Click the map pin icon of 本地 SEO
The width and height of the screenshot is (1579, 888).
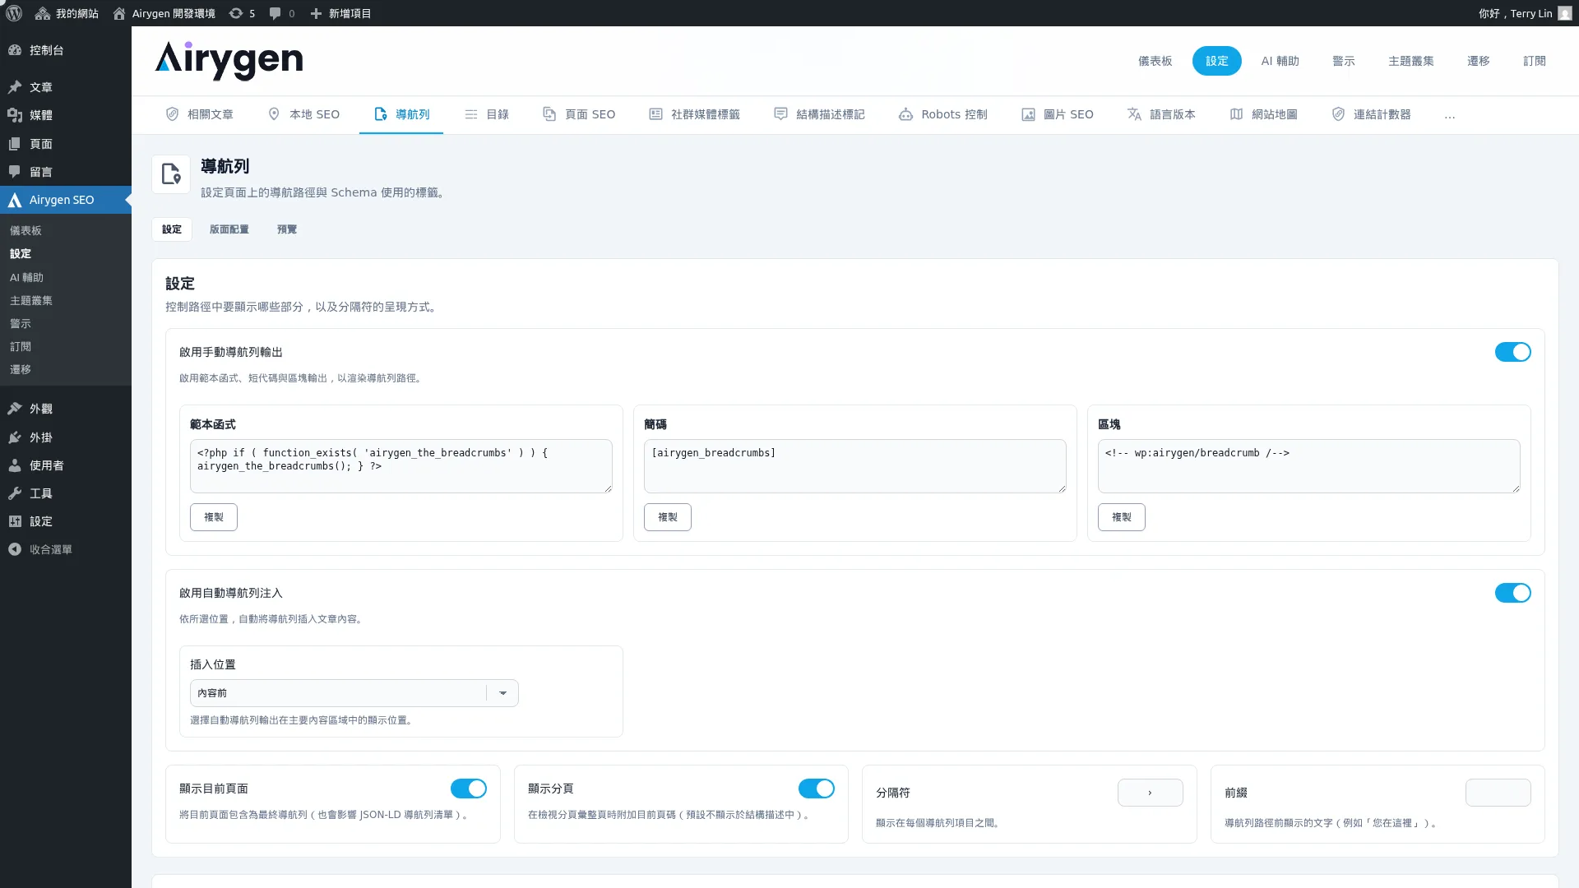[x=274, y=114]
